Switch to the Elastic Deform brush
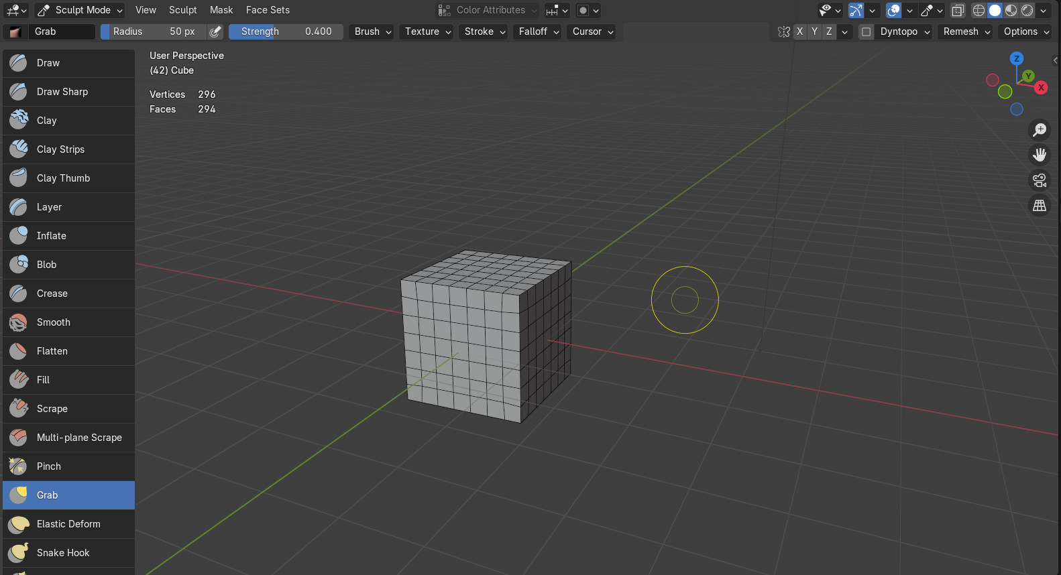Screen dimensions: 1061x575 (x=68, y=524)
